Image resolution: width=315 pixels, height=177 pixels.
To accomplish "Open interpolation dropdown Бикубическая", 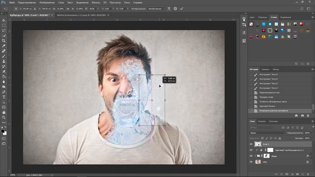I will [x=157, y=9].
